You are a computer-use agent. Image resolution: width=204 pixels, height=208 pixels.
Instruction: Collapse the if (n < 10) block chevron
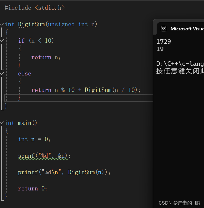coord(2,40)
